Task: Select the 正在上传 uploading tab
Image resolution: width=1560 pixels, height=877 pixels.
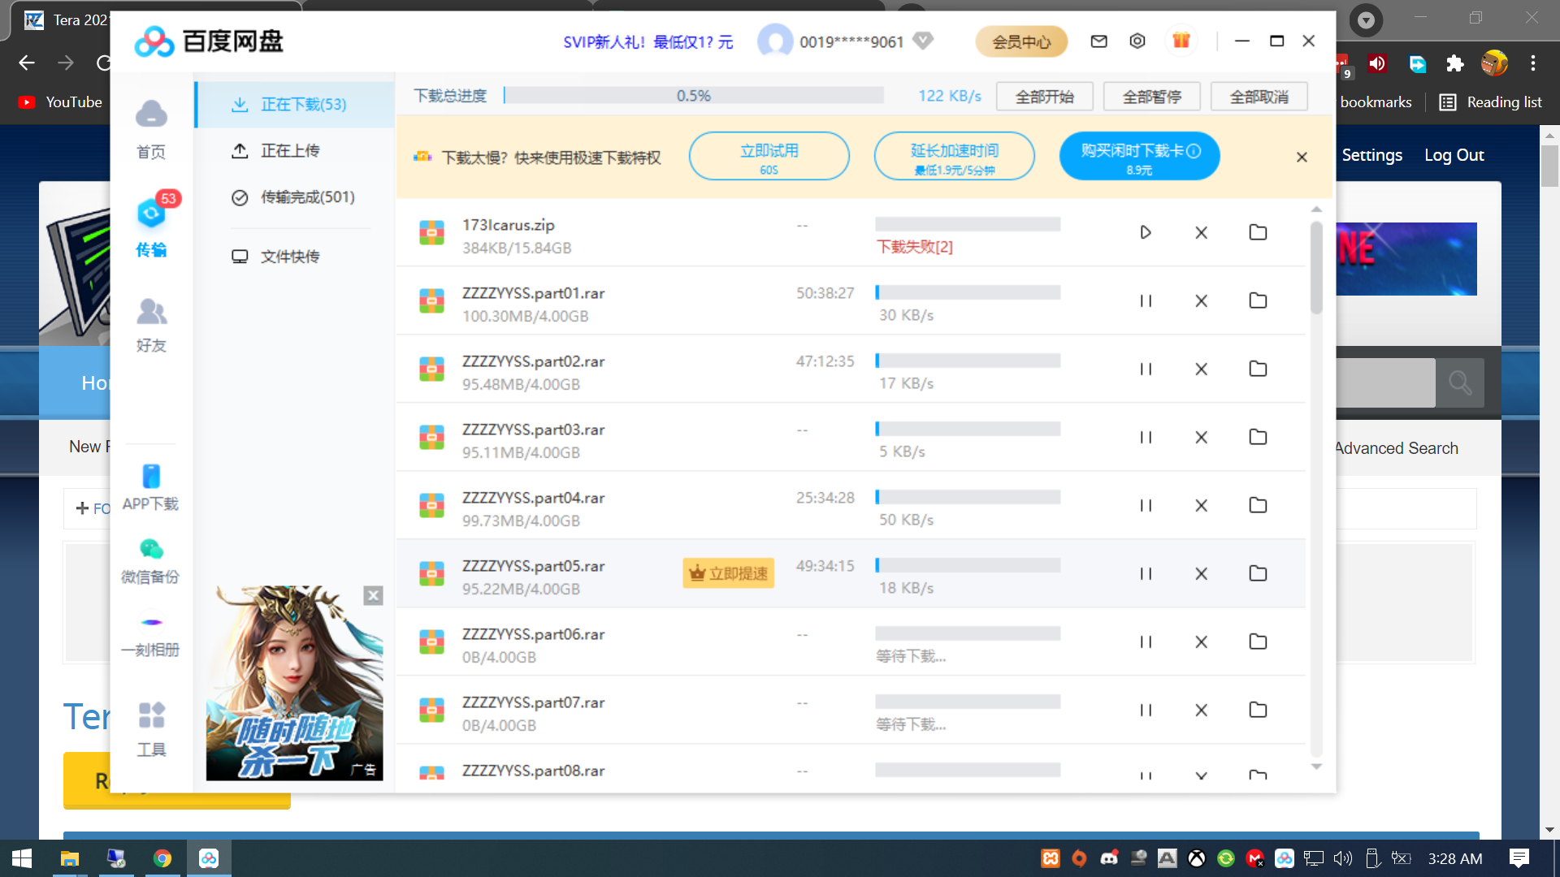Action: click(295, 151)
